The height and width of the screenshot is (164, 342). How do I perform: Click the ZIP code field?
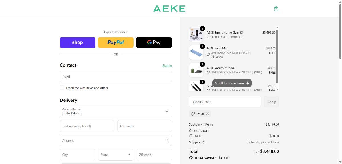[154, 155]
